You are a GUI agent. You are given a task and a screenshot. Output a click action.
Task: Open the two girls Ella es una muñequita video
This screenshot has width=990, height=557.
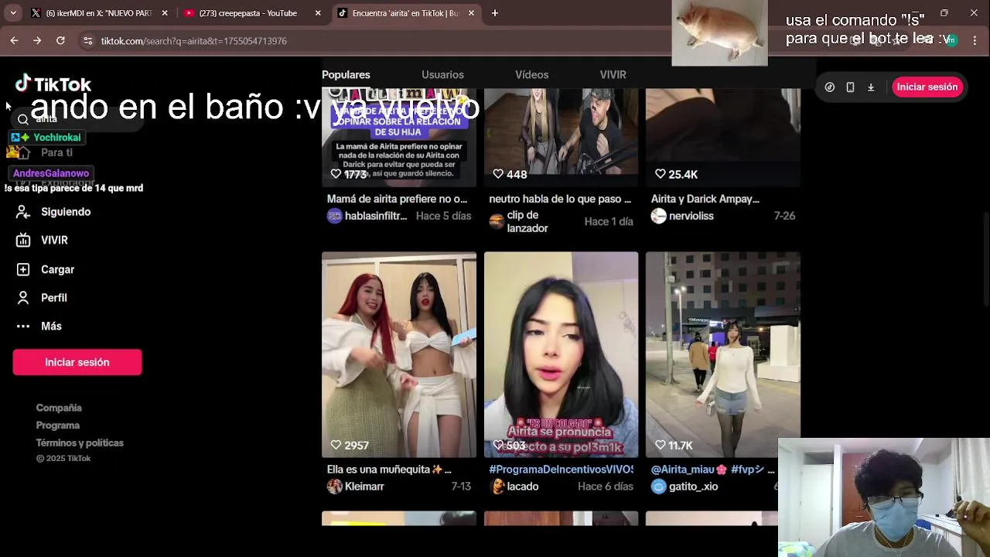(399, 354)
